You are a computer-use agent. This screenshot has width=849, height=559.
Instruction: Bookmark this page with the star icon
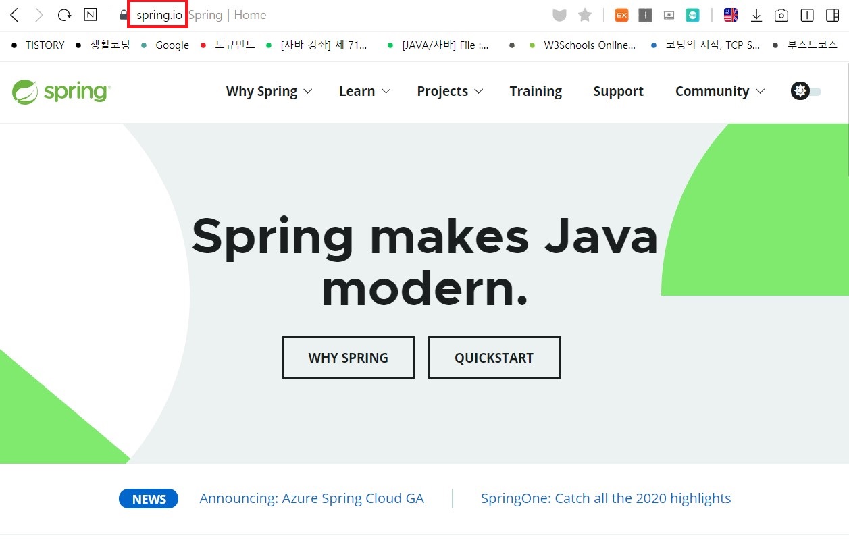(585, 15)
